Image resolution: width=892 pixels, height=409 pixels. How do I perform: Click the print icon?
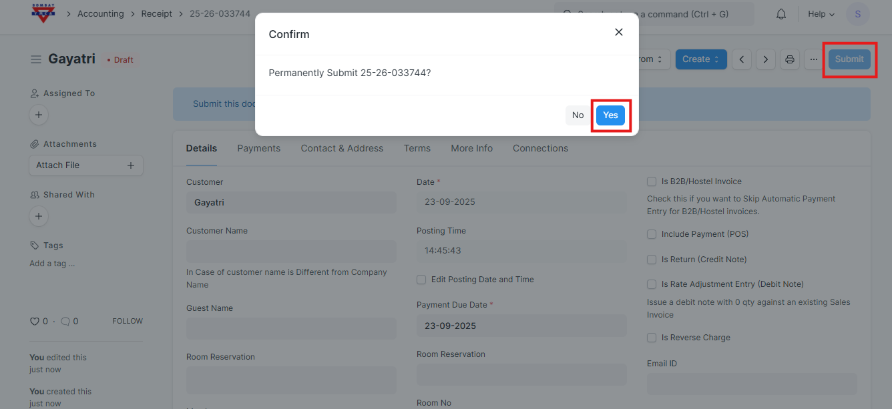[x=789, y=59]
